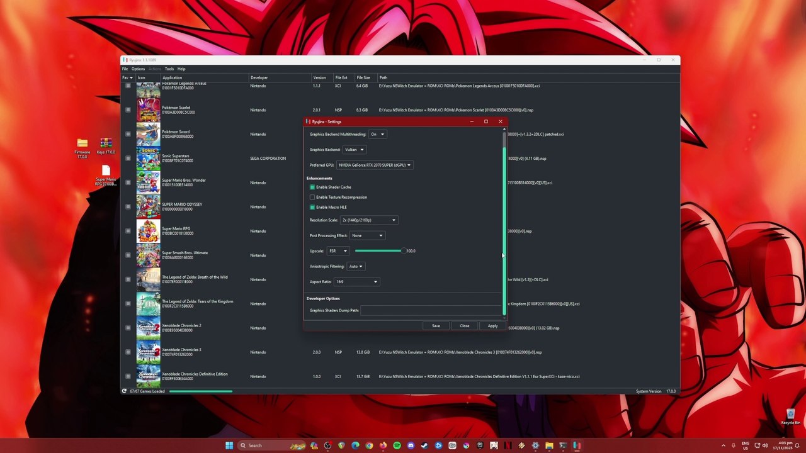Apply the settings changes
The height and width of the screenshot is (453, 806).
click(492, 326)
